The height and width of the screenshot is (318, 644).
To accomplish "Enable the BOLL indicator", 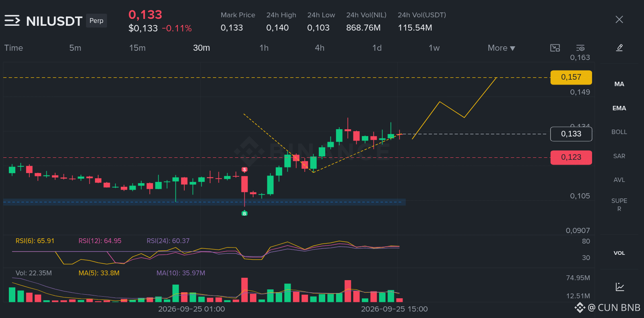I will tap(619, 132).
